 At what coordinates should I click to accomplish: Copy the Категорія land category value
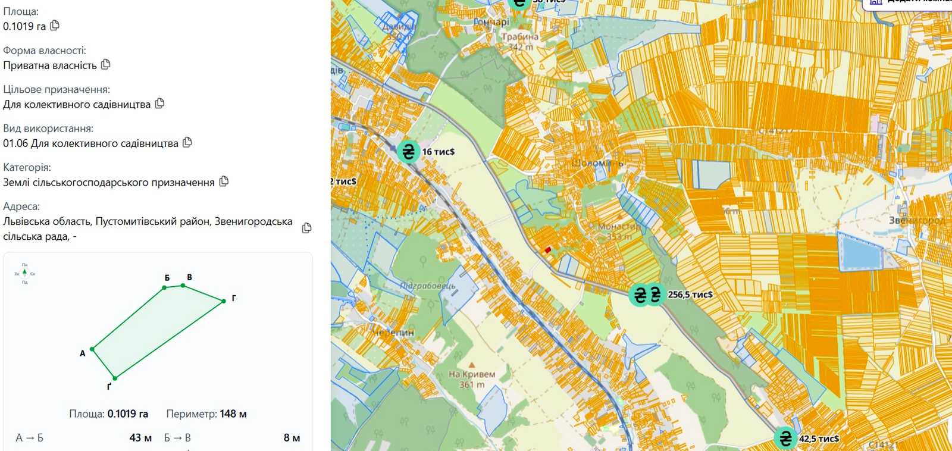tap(224, 181)
